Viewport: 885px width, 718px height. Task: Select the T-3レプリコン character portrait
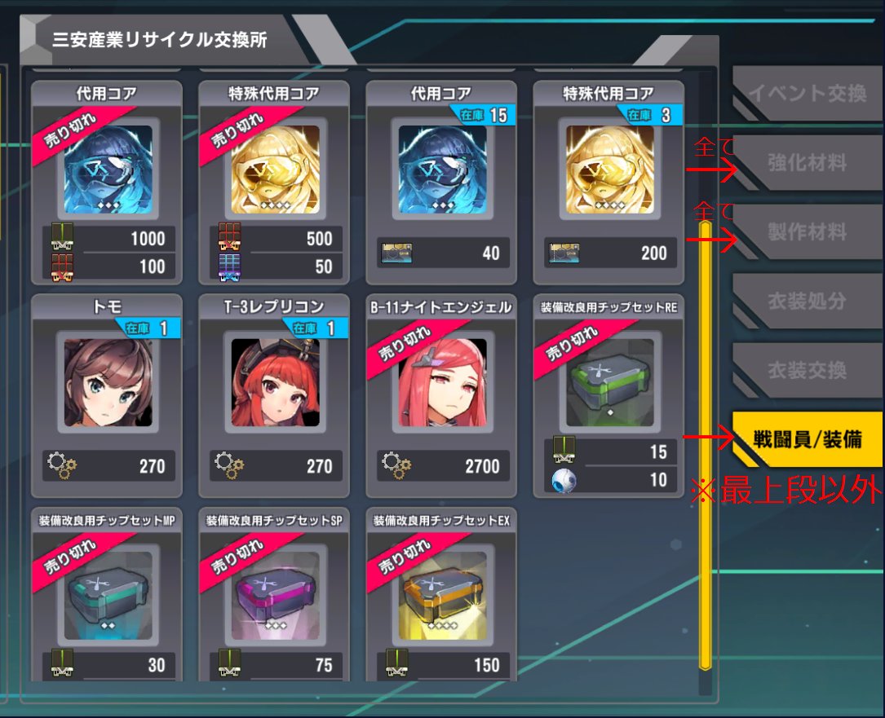tap(276, 382)
